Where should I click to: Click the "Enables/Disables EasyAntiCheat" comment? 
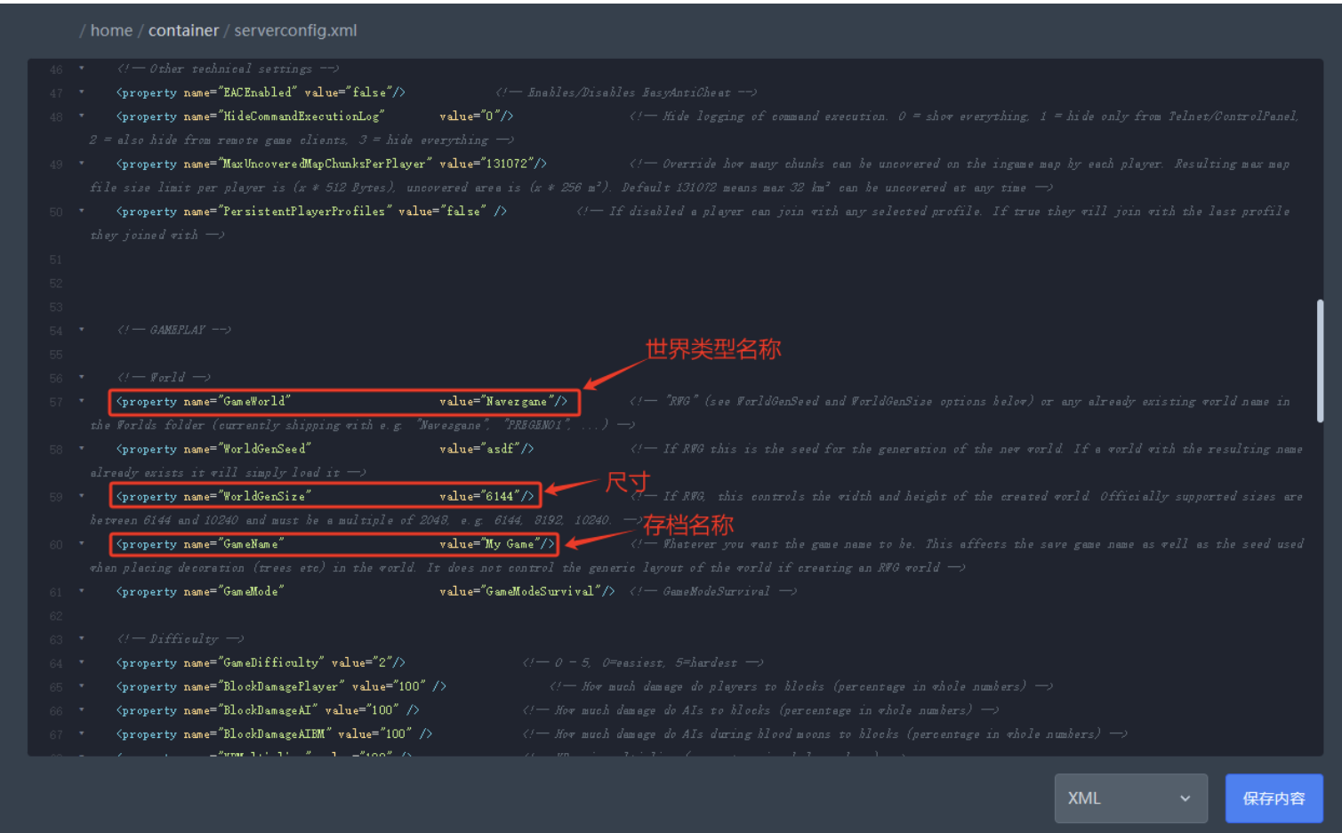tap(627, 92)
